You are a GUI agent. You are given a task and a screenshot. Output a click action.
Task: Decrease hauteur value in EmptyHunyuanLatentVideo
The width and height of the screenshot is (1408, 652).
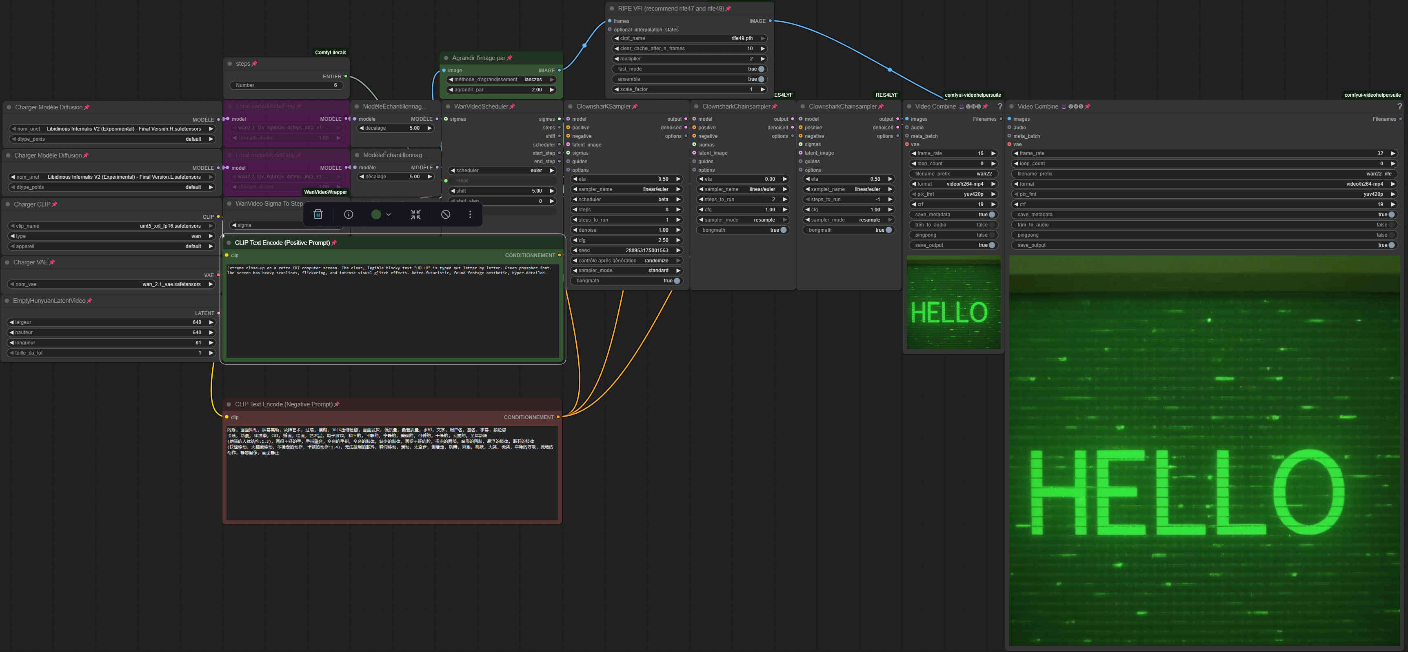[11, 332]
